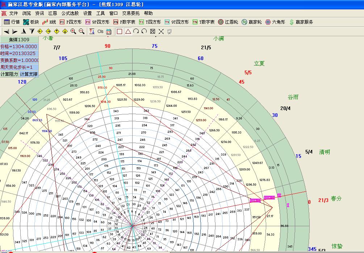Click the 价格=1304.0000 field
Image resolution: width=364 pixels, height=253 pixels.
[x=19, y=47]
